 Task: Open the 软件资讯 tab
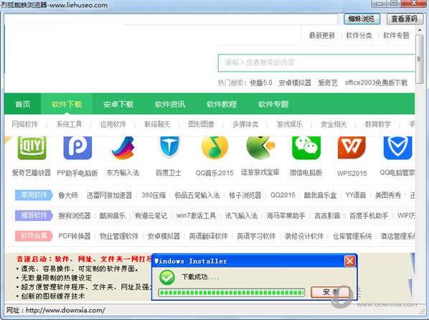[x=170, y=104]
